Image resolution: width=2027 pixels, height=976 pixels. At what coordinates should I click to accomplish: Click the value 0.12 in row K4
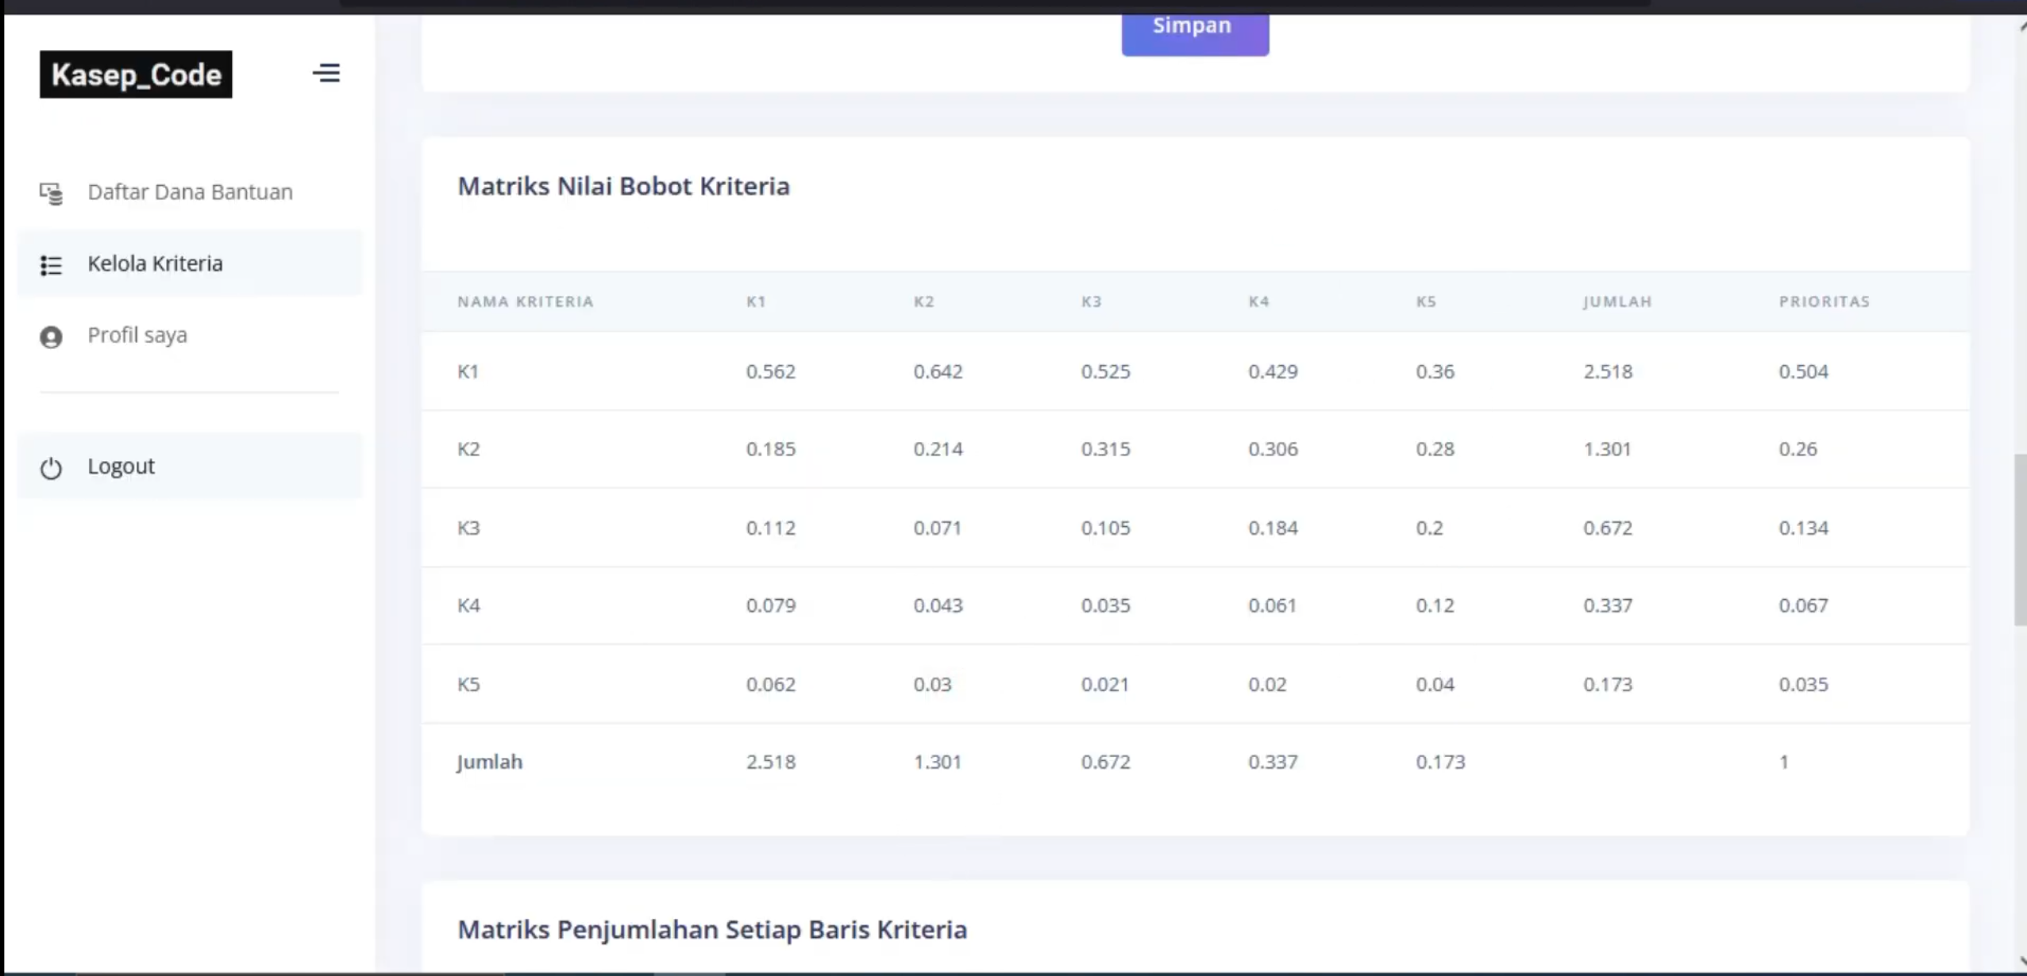pos(1435,605)
